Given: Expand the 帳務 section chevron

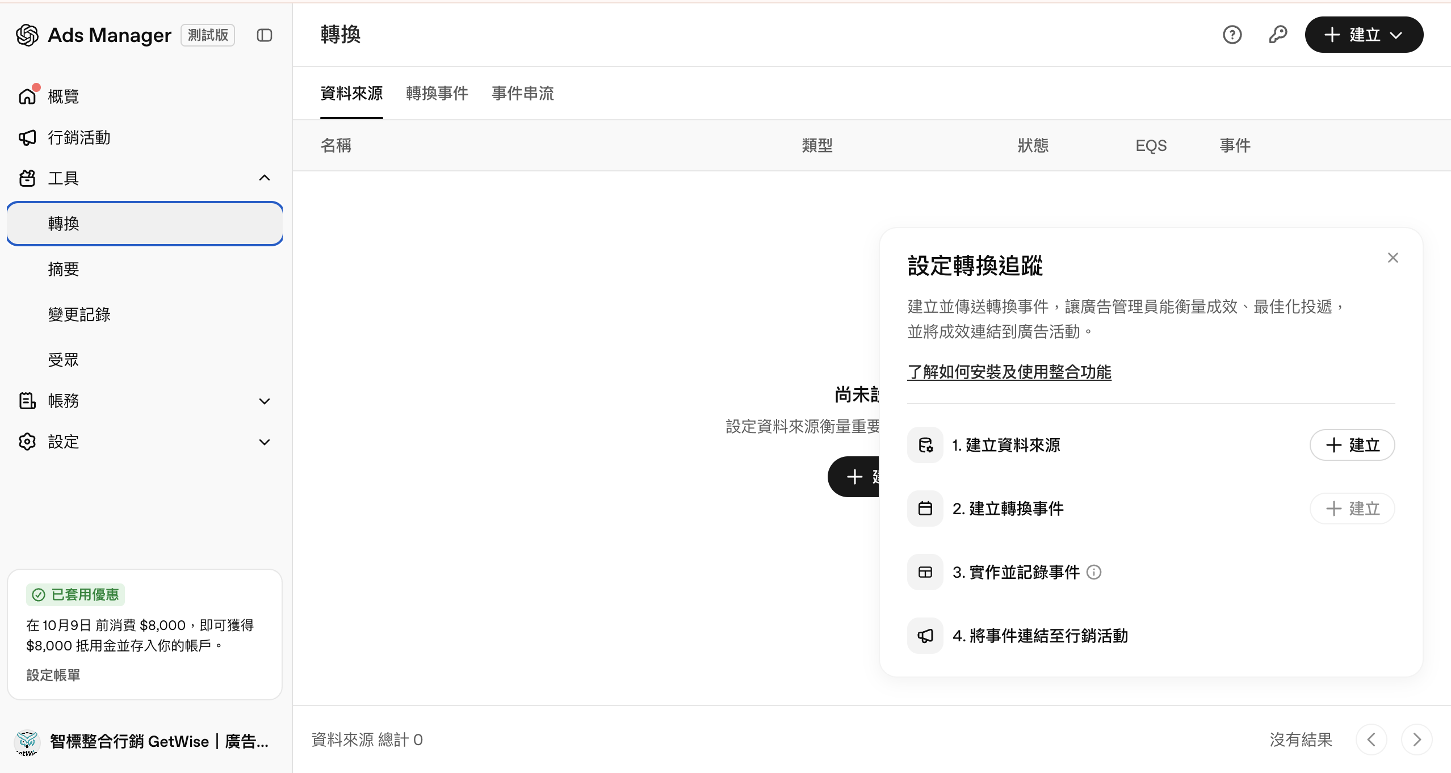Looking at the screenshot, I should [x=265, y=401].
